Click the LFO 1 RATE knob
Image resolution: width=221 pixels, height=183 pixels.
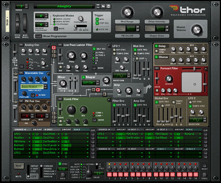click(x=117, y=59)
